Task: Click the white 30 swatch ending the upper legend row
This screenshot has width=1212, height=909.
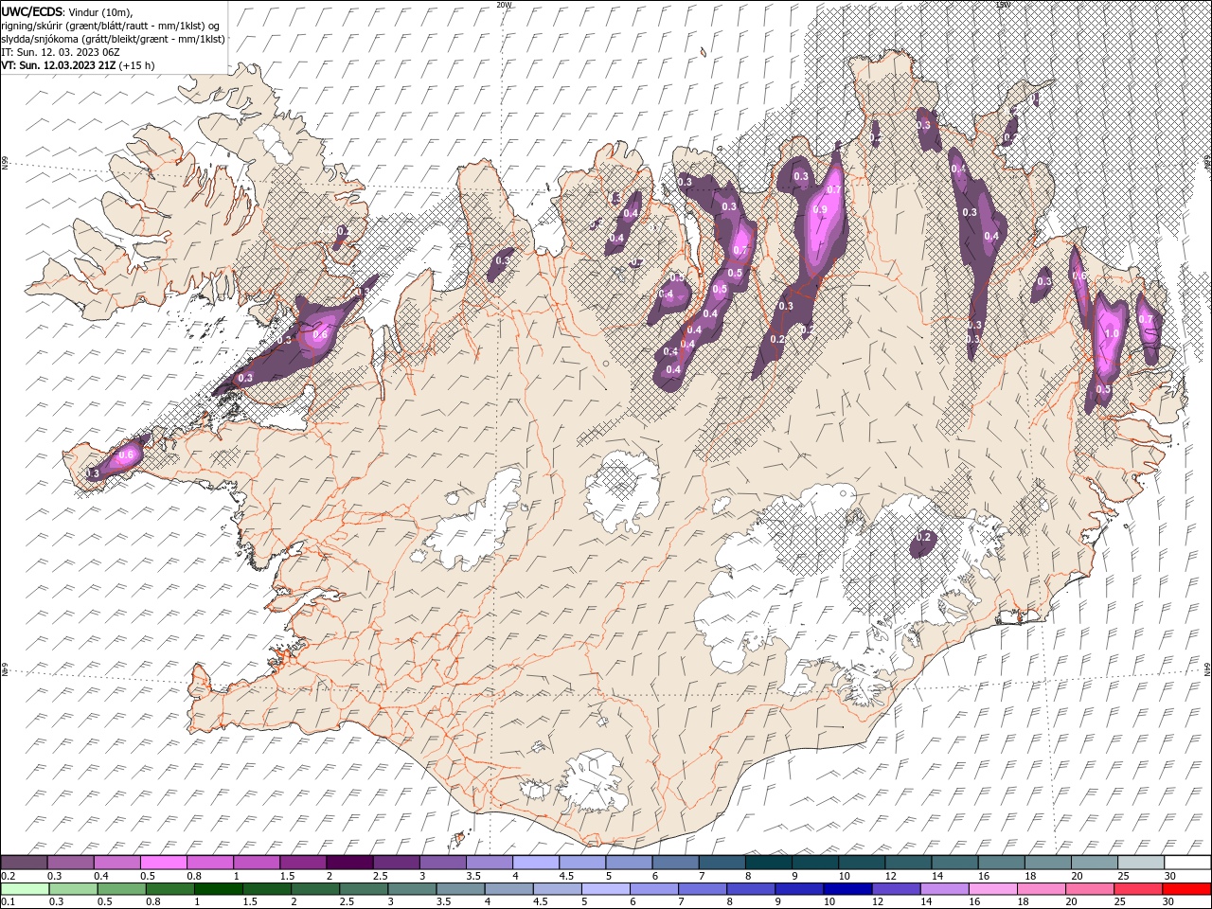Action: (x=1187, y=863)
